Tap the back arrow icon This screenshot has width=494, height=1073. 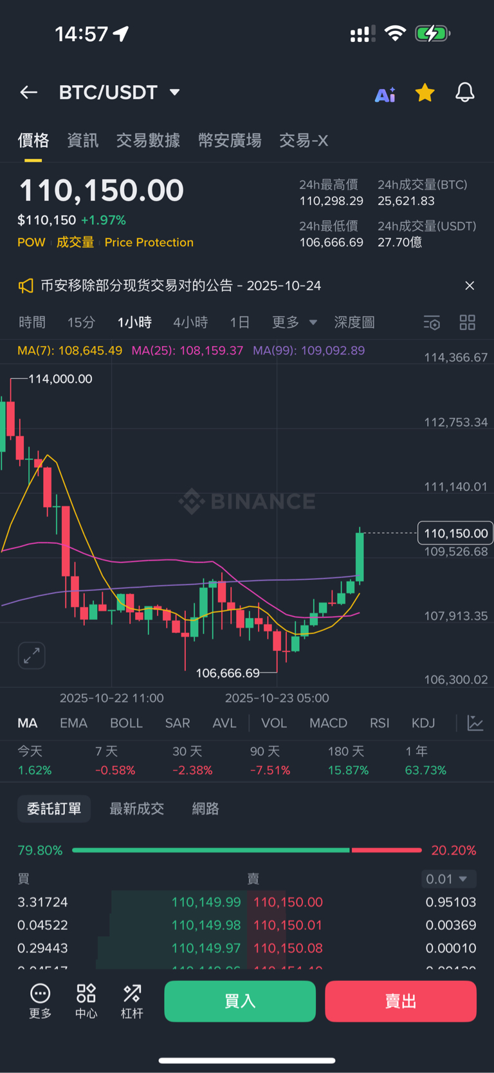pos(29,93)
